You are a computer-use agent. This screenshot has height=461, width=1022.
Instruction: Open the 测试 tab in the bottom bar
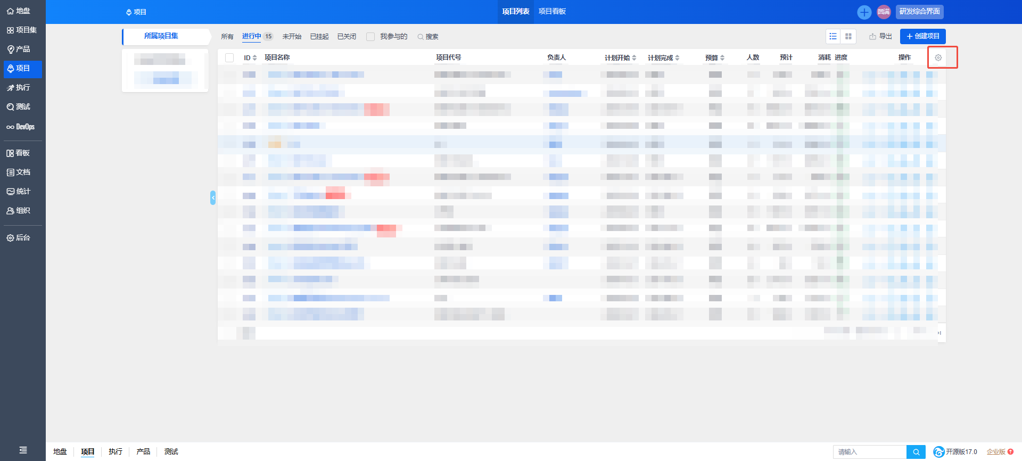(171, 451)
